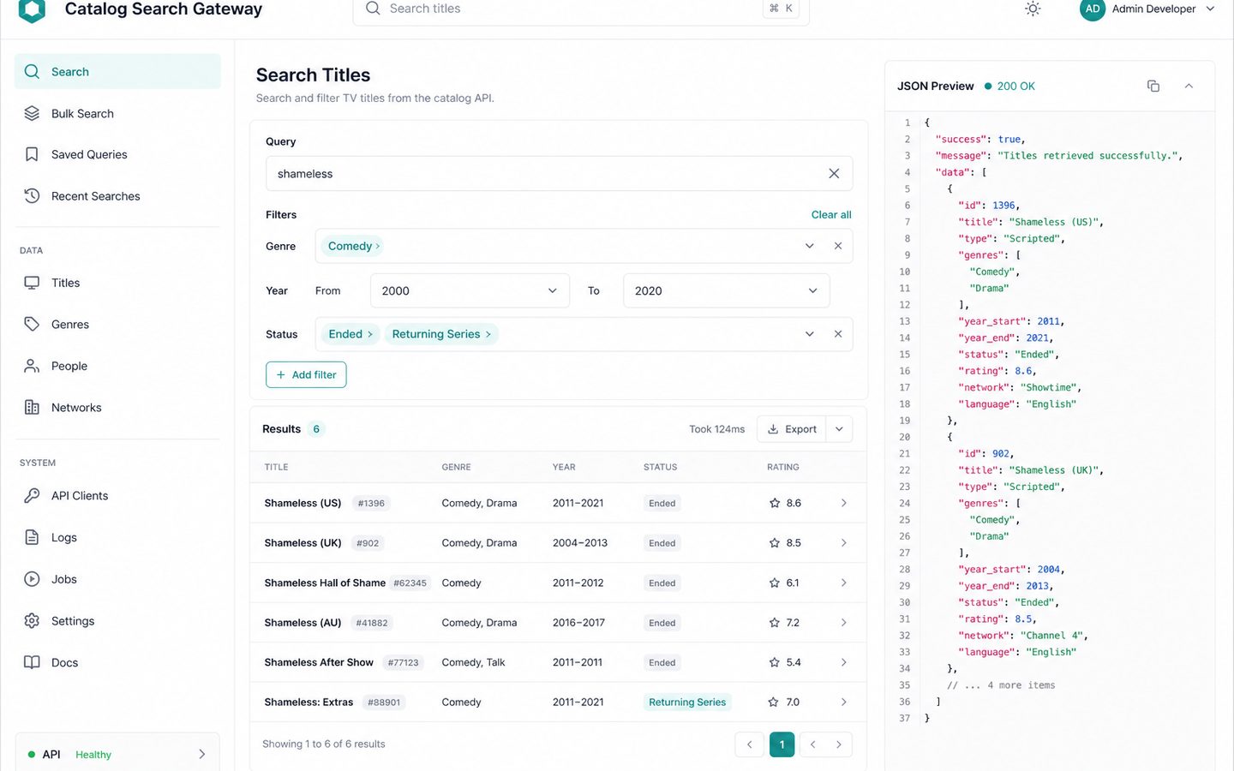Open the Shameless (US) row chevron
This screenshot has height=771, width=1234.
pyautogui.click(x=843, y=503)
